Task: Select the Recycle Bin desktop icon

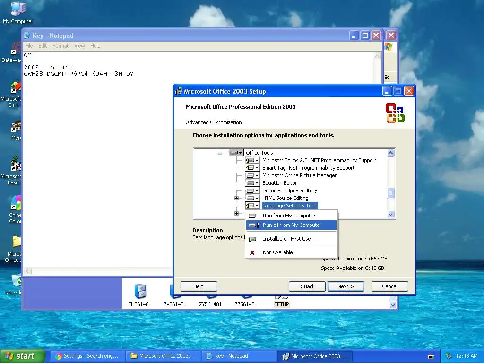Action: point(14,285)
